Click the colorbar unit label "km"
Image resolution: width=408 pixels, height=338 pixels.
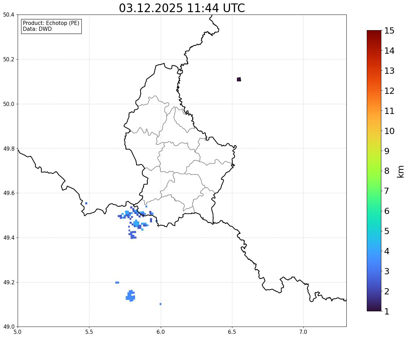pos(400,171)
